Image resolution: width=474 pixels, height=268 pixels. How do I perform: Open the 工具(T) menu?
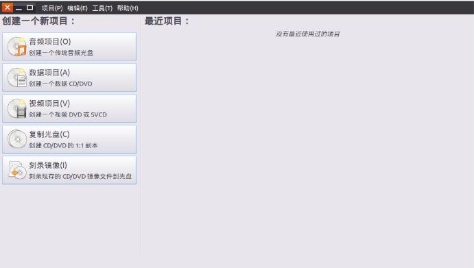[102, 8]
